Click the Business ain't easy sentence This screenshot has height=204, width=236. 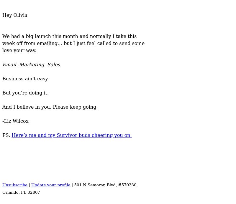click(25, 79)
